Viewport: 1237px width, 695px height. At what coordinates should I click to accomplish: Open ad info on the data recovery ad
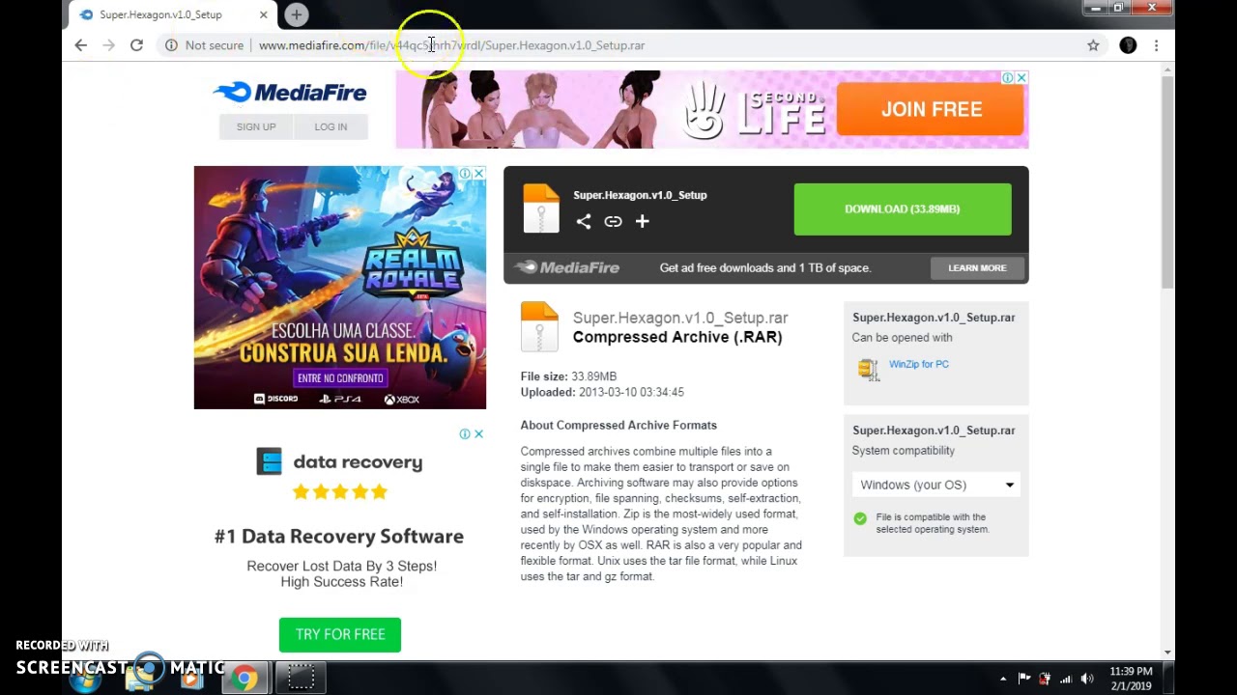click(x=465, y=434)
